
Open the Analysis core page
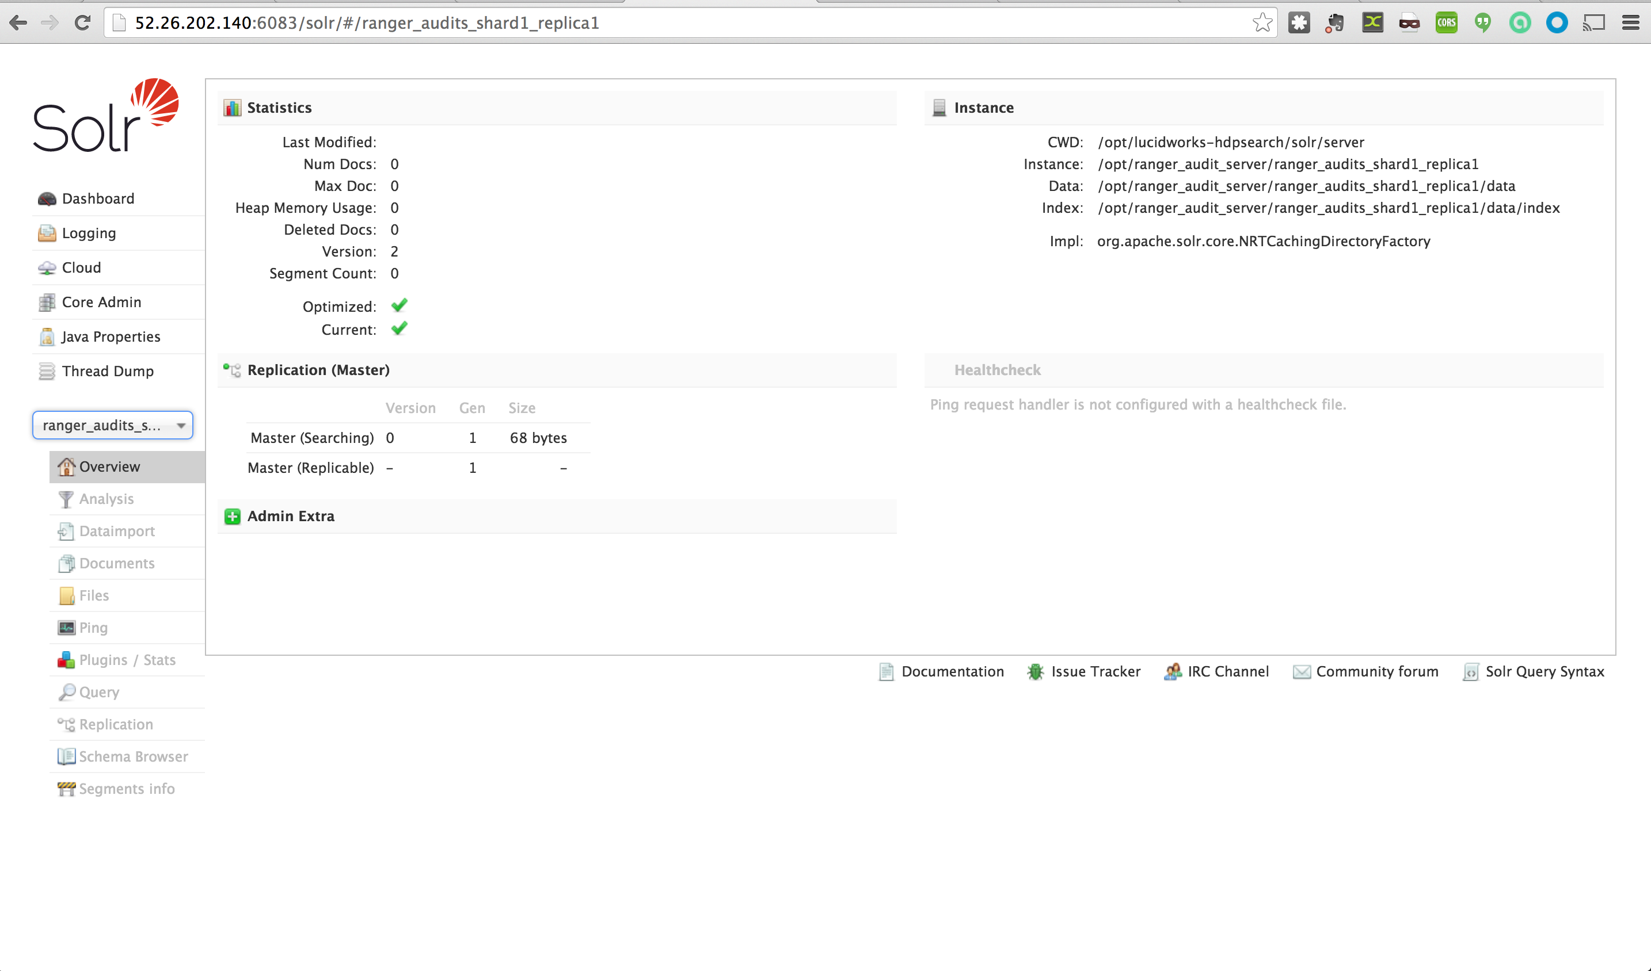tap(107, 499)
